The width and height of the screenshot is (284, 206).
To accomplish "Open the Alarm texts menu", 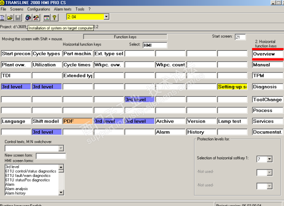I will [63, 9].
